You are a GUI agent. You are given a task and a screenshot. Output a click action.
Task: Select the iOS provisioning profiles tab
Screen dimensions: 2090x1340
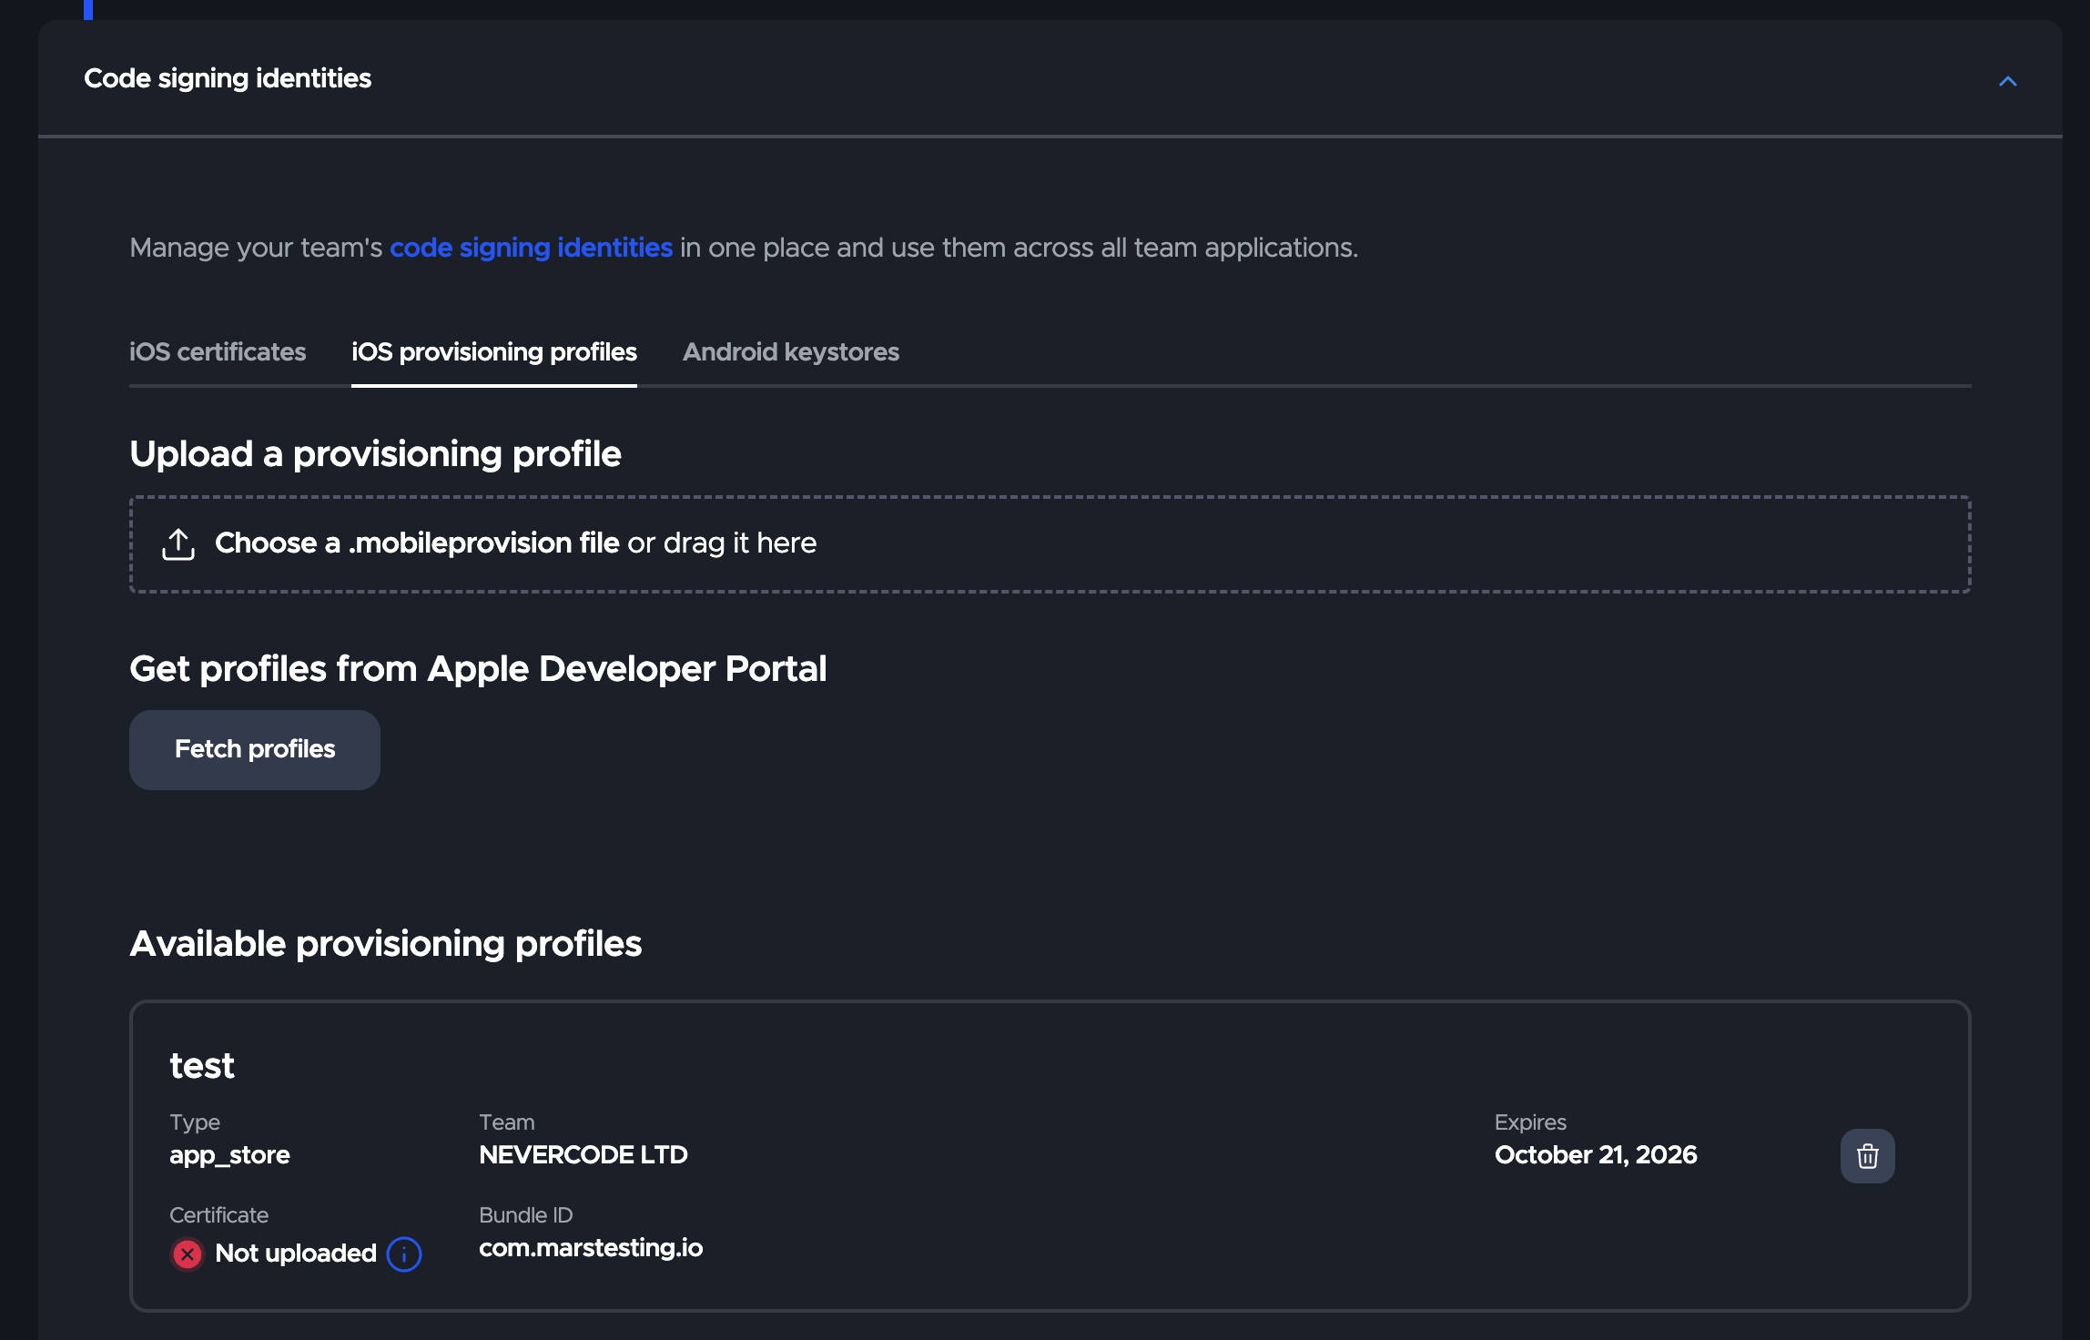494,352
